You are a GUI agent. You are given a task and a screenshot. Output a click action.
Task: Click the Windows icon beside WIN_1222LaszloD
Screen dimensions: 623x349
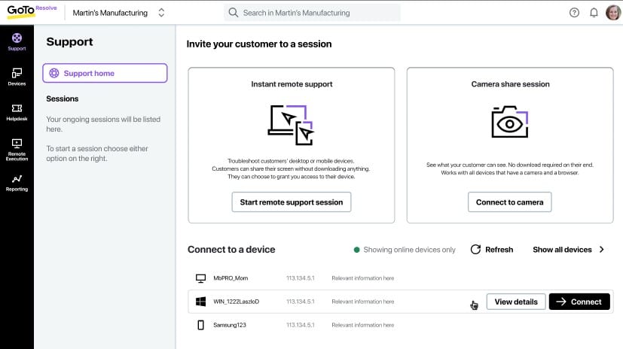pyautogui.click(x=200, y=302)
